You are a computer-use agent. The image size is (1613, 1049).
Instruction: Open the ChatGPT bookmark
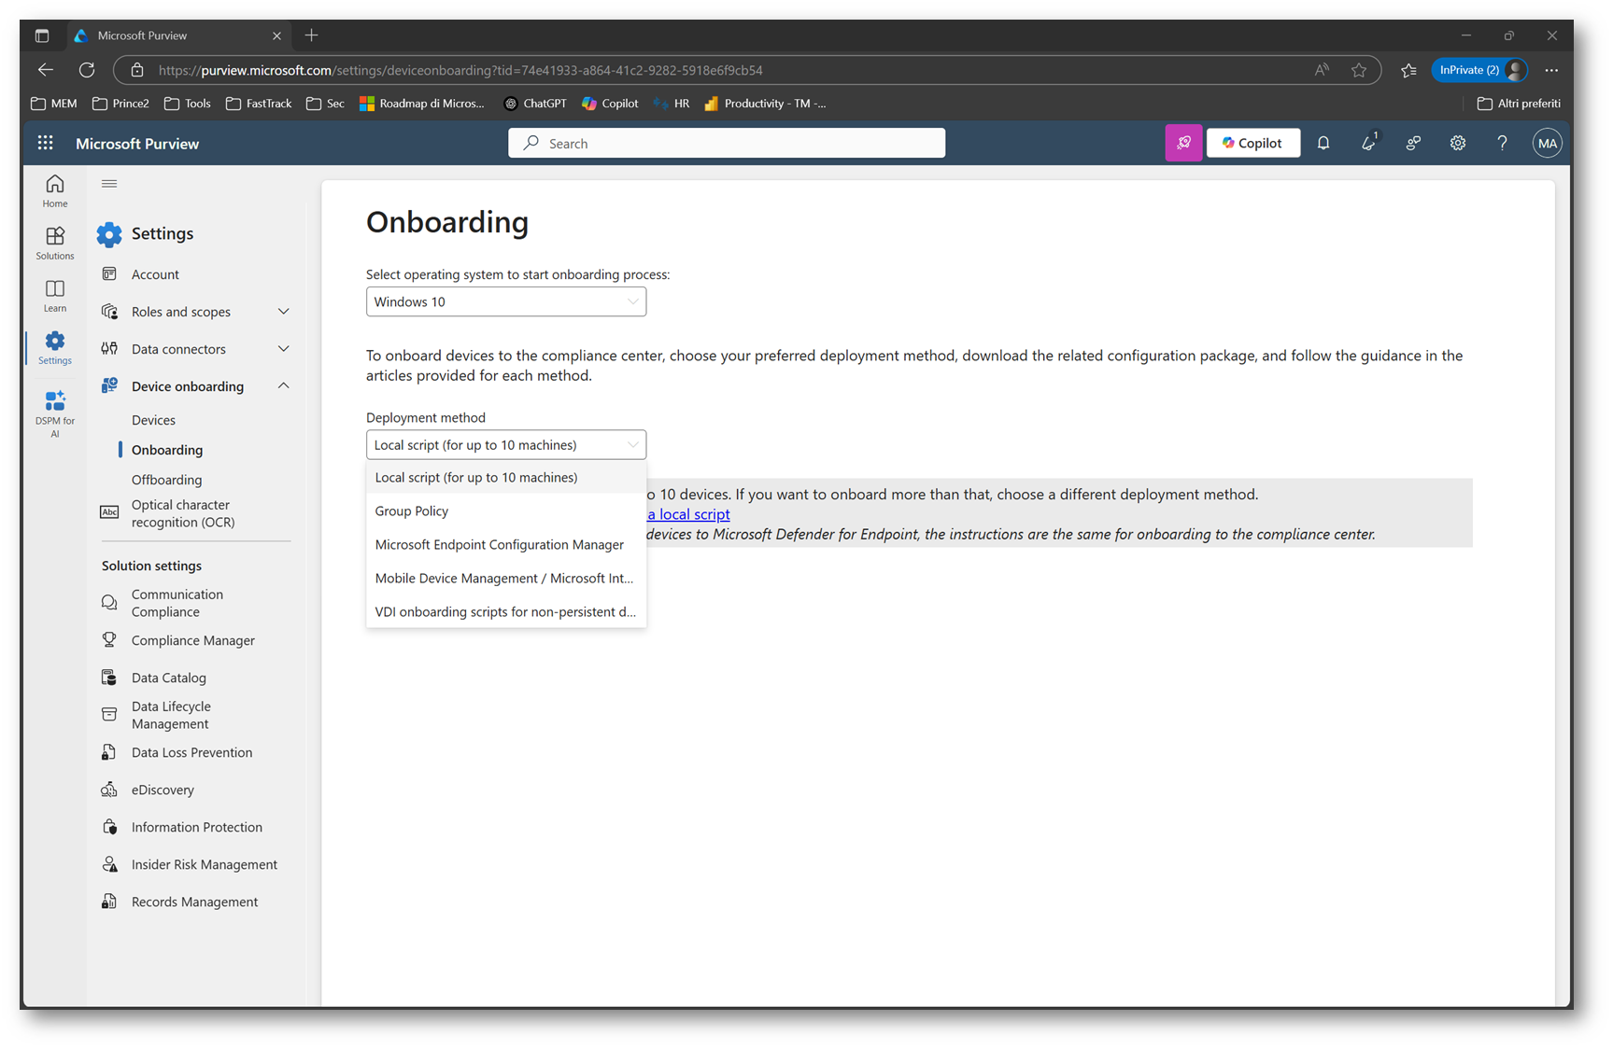tap(535, 104)
